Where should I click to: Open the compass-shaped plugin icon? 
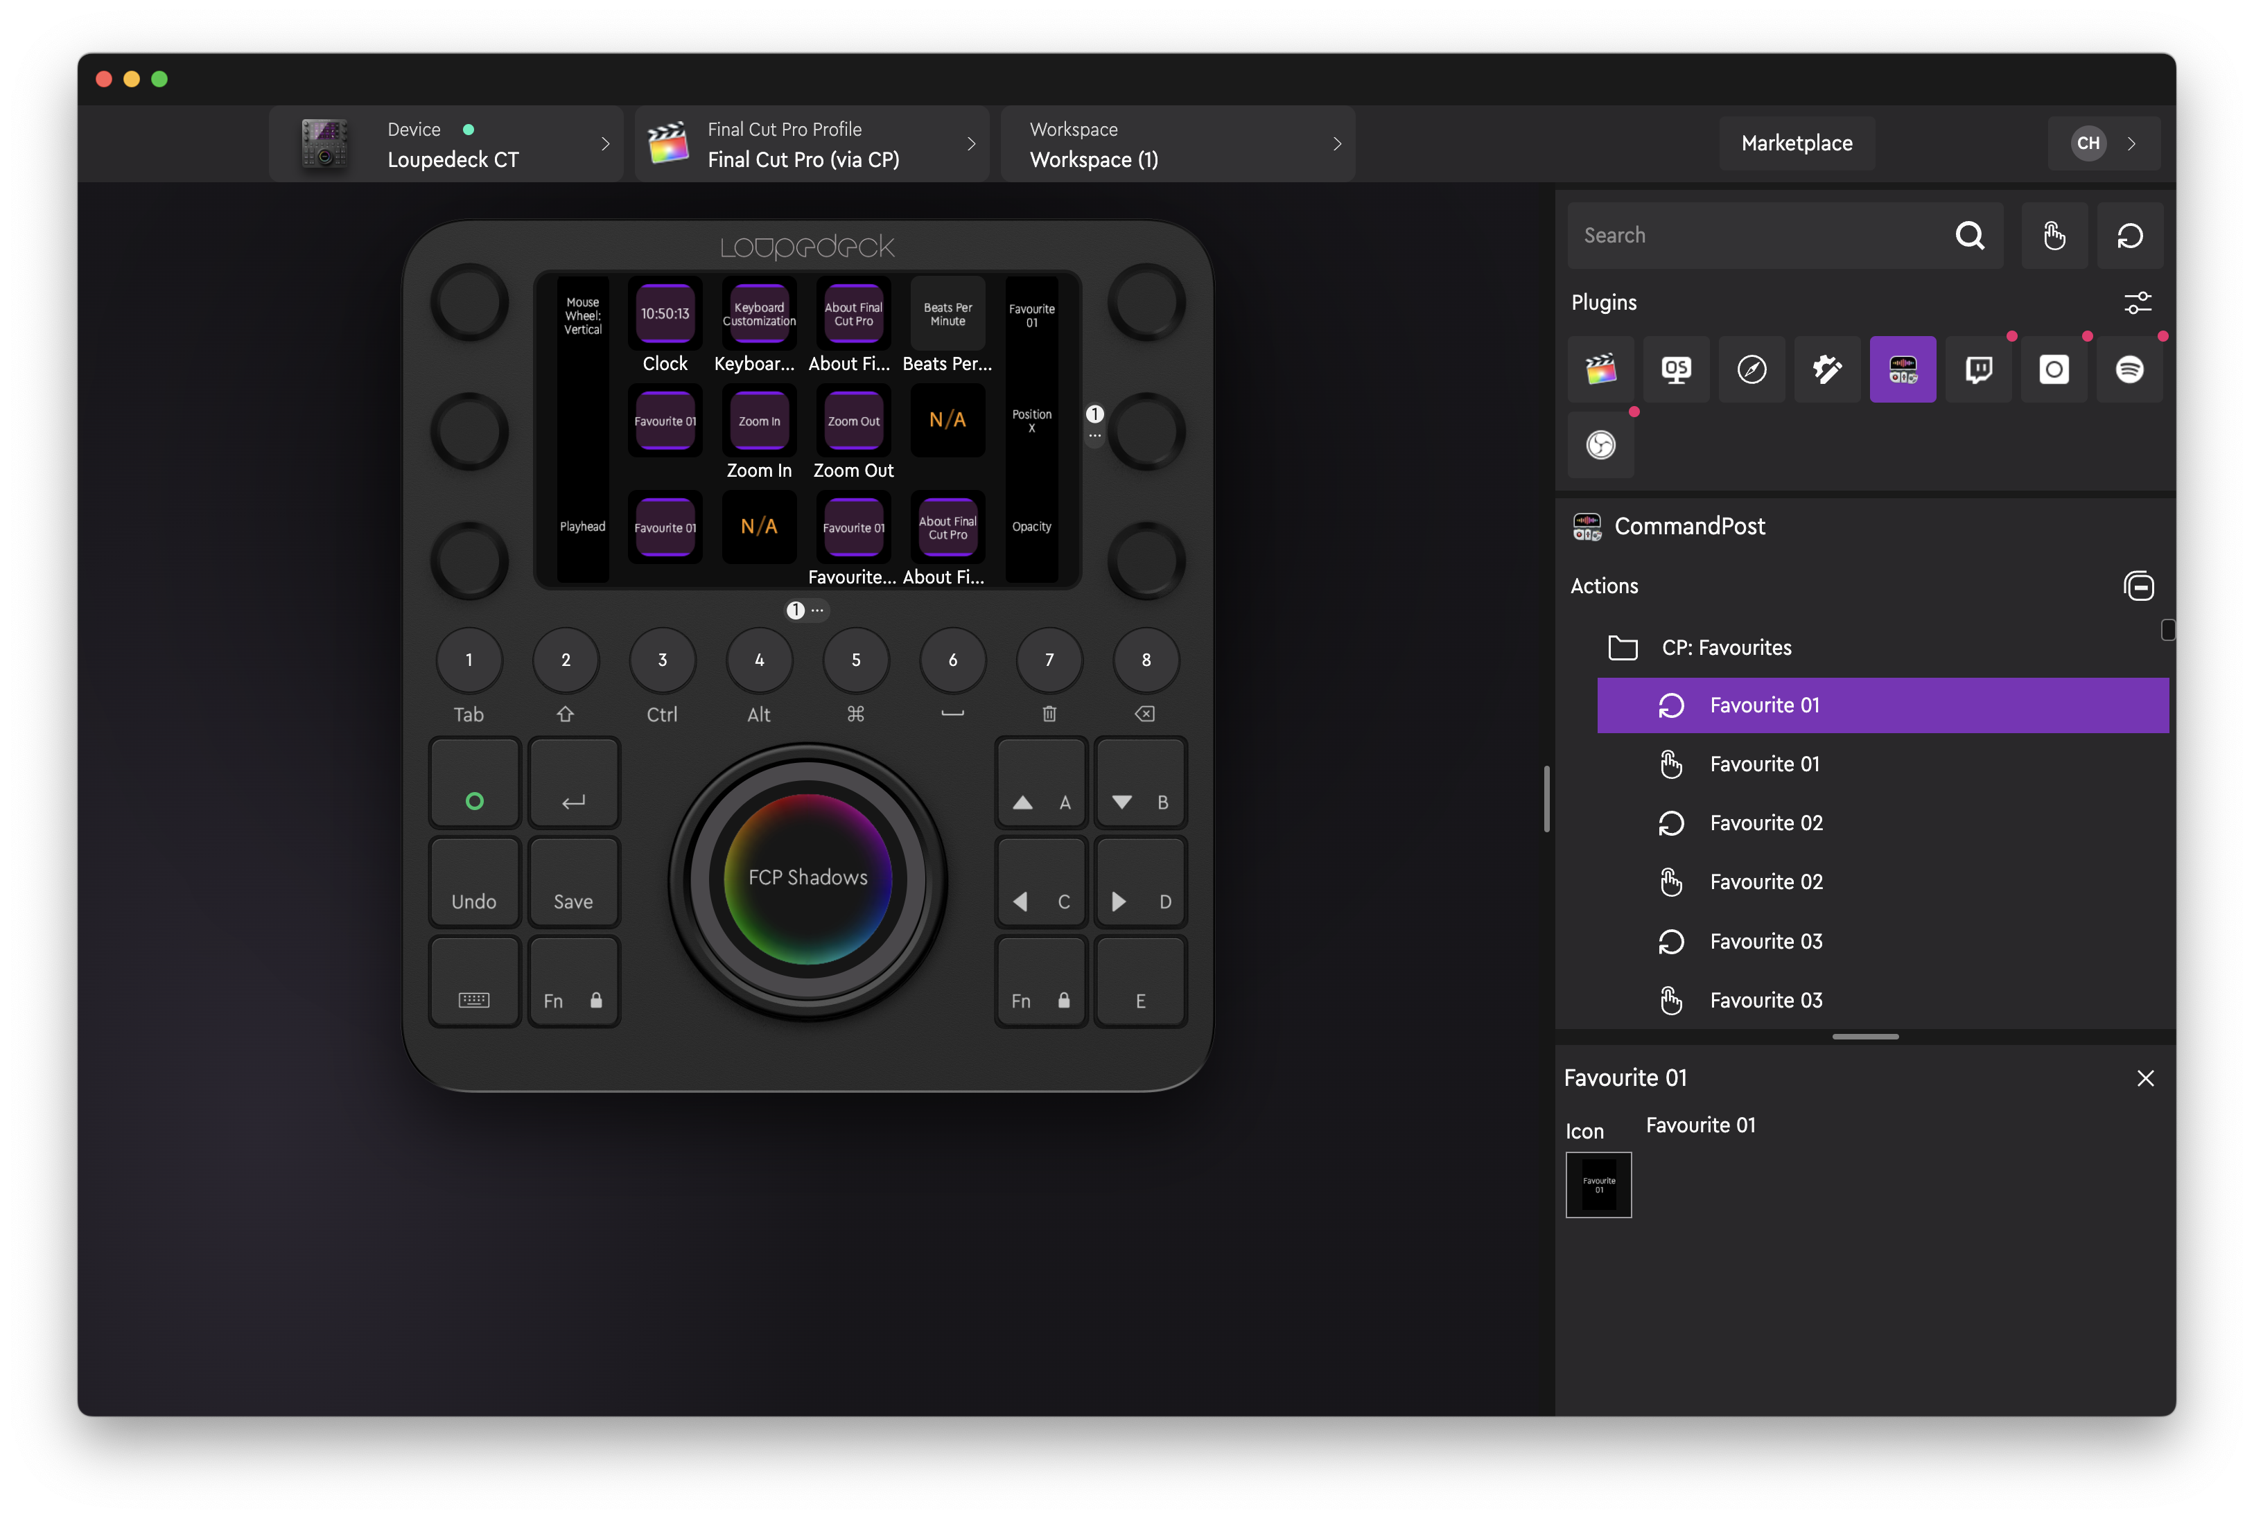[x=1751, y=369]
